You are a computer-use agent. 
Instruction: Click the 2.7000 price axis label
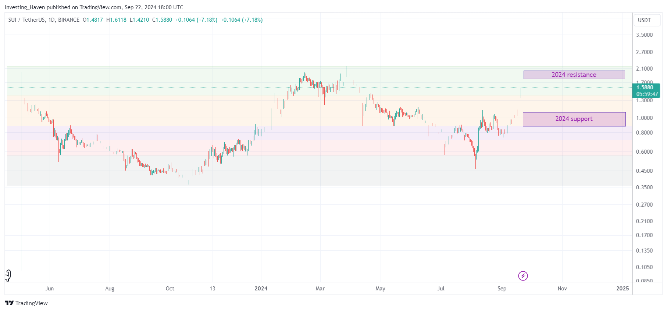[645, 52]
